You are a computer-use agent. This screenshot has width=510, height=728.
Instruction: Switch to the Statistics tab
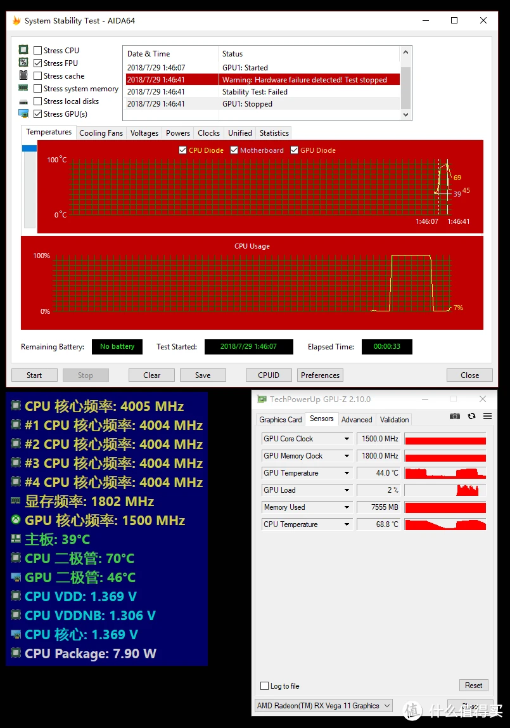click(x=274, y=133)
